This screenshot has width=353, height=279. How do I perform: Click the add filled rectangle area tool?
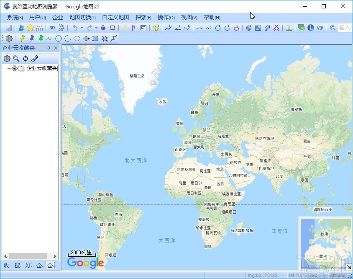tap(258, 28)
